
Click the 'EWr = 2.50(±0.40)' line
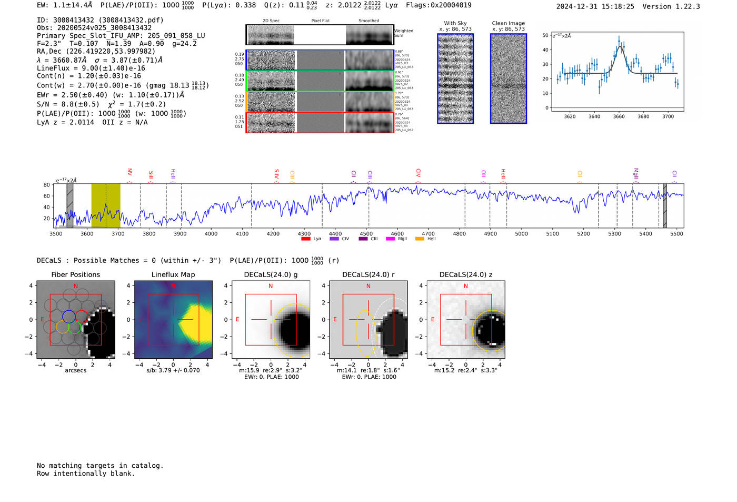point(111,95)
